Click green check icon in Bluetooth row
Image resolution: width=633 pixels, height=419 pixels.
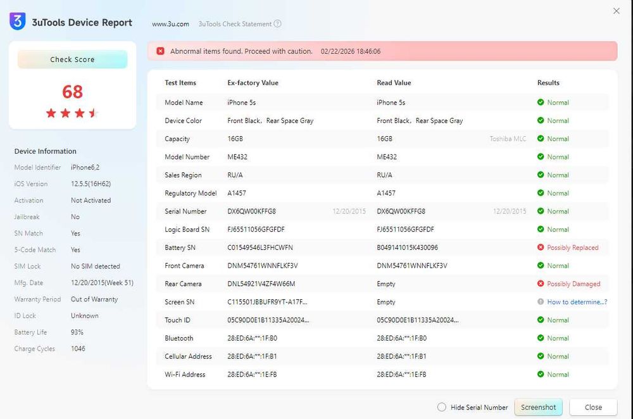[x=541, y=338]
